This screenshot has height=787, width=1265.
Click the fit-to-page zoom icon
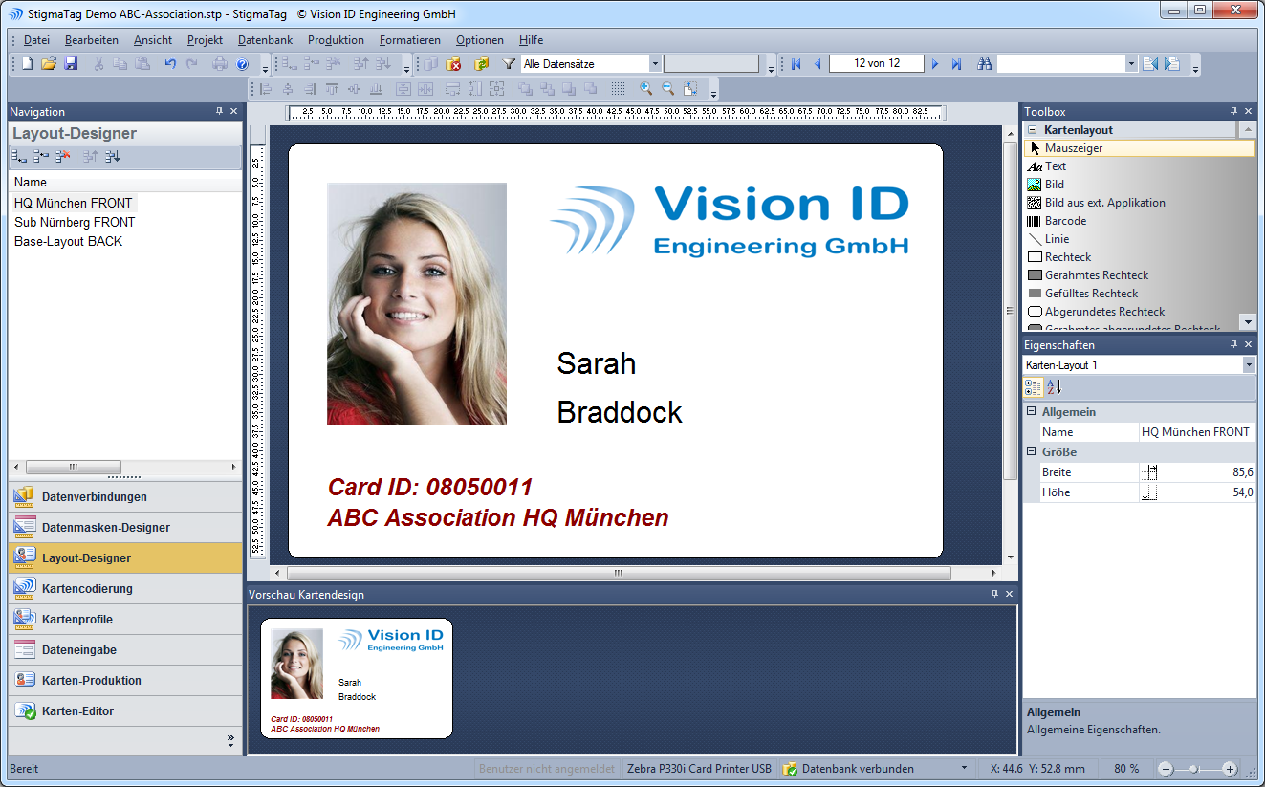click(690, 89)
